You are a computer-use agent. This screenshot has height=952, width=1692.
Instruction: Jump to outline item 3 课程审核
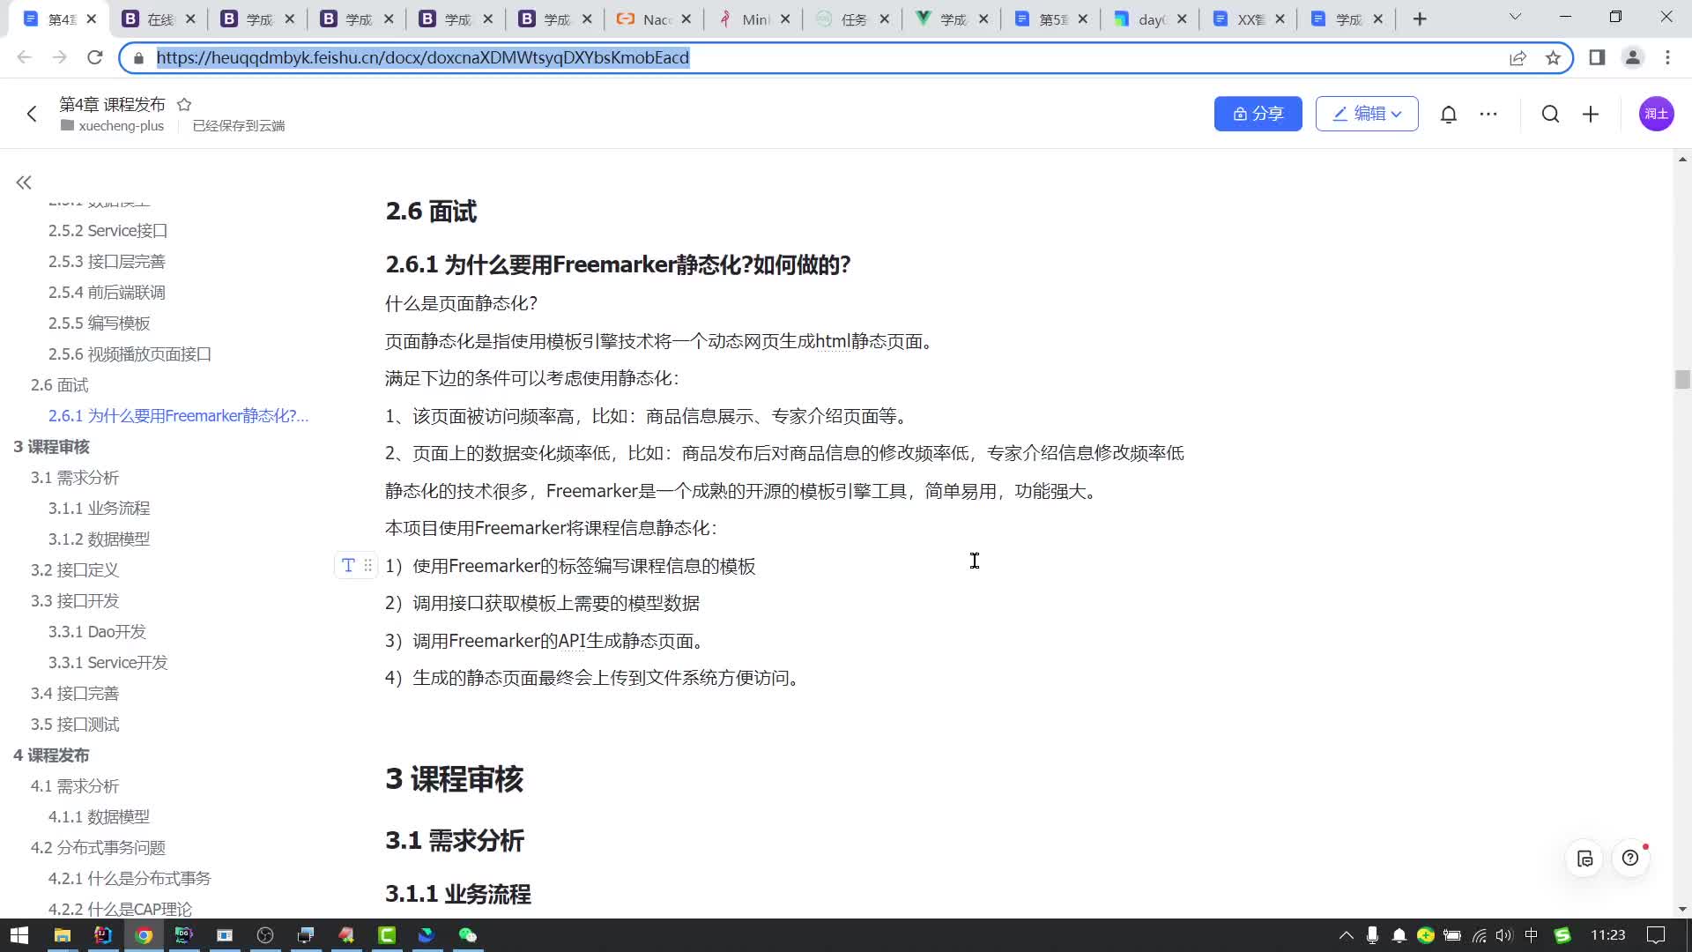(x=51, y=447)
